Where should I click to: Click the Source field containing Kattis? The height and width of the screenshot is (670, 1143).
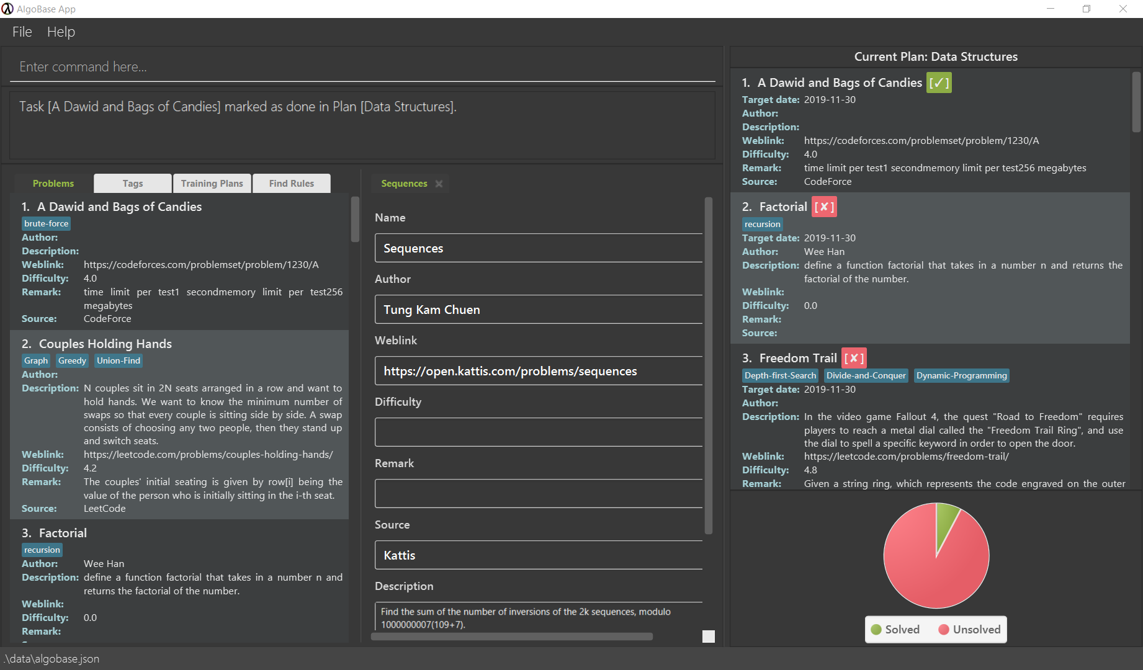(539, 555)
